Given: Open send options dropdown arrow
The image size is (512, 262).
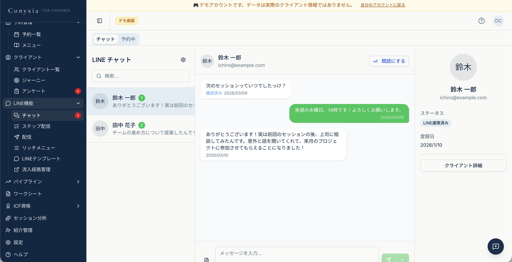Looking at the screenshot, I should (402, 258).
